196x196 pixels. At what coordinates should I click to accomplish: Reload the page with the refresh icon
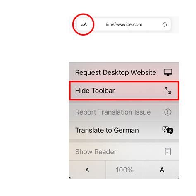[165, 24]
